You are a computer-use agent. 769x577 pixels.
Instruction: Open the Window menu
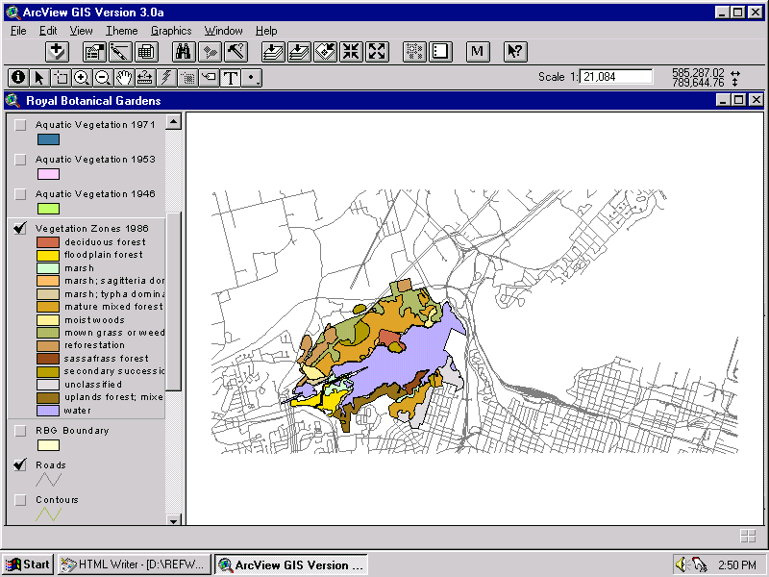[223, 30]
